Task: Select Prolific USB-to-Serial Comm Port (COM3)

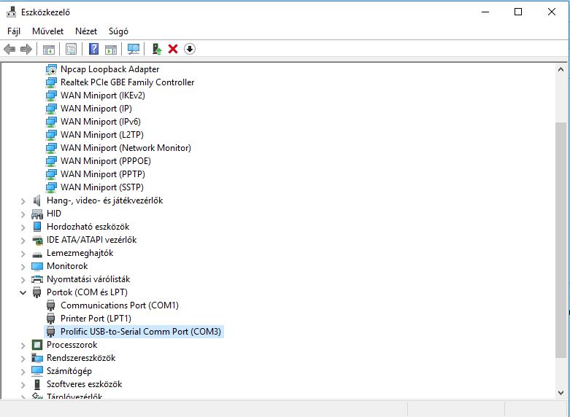Action: point(141,332)
